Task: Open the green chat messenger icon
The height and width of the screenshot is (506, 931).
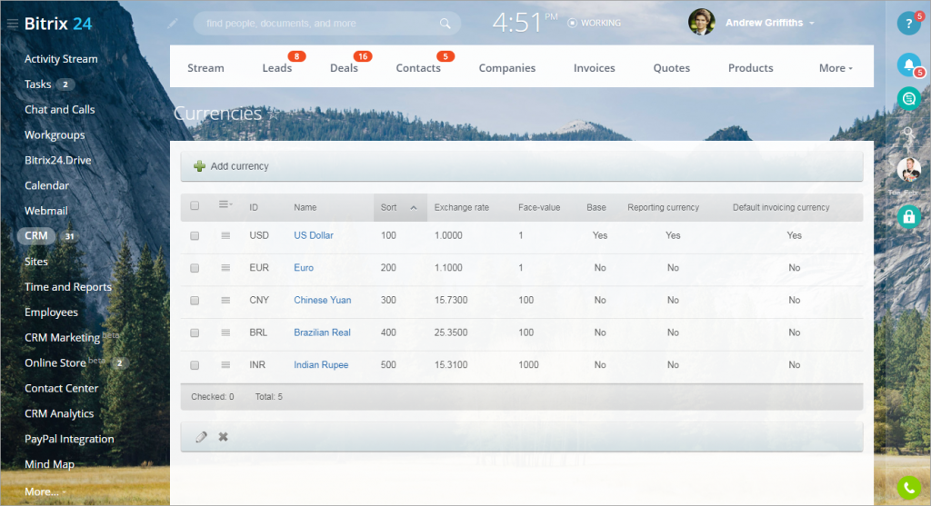Action: 908,98
